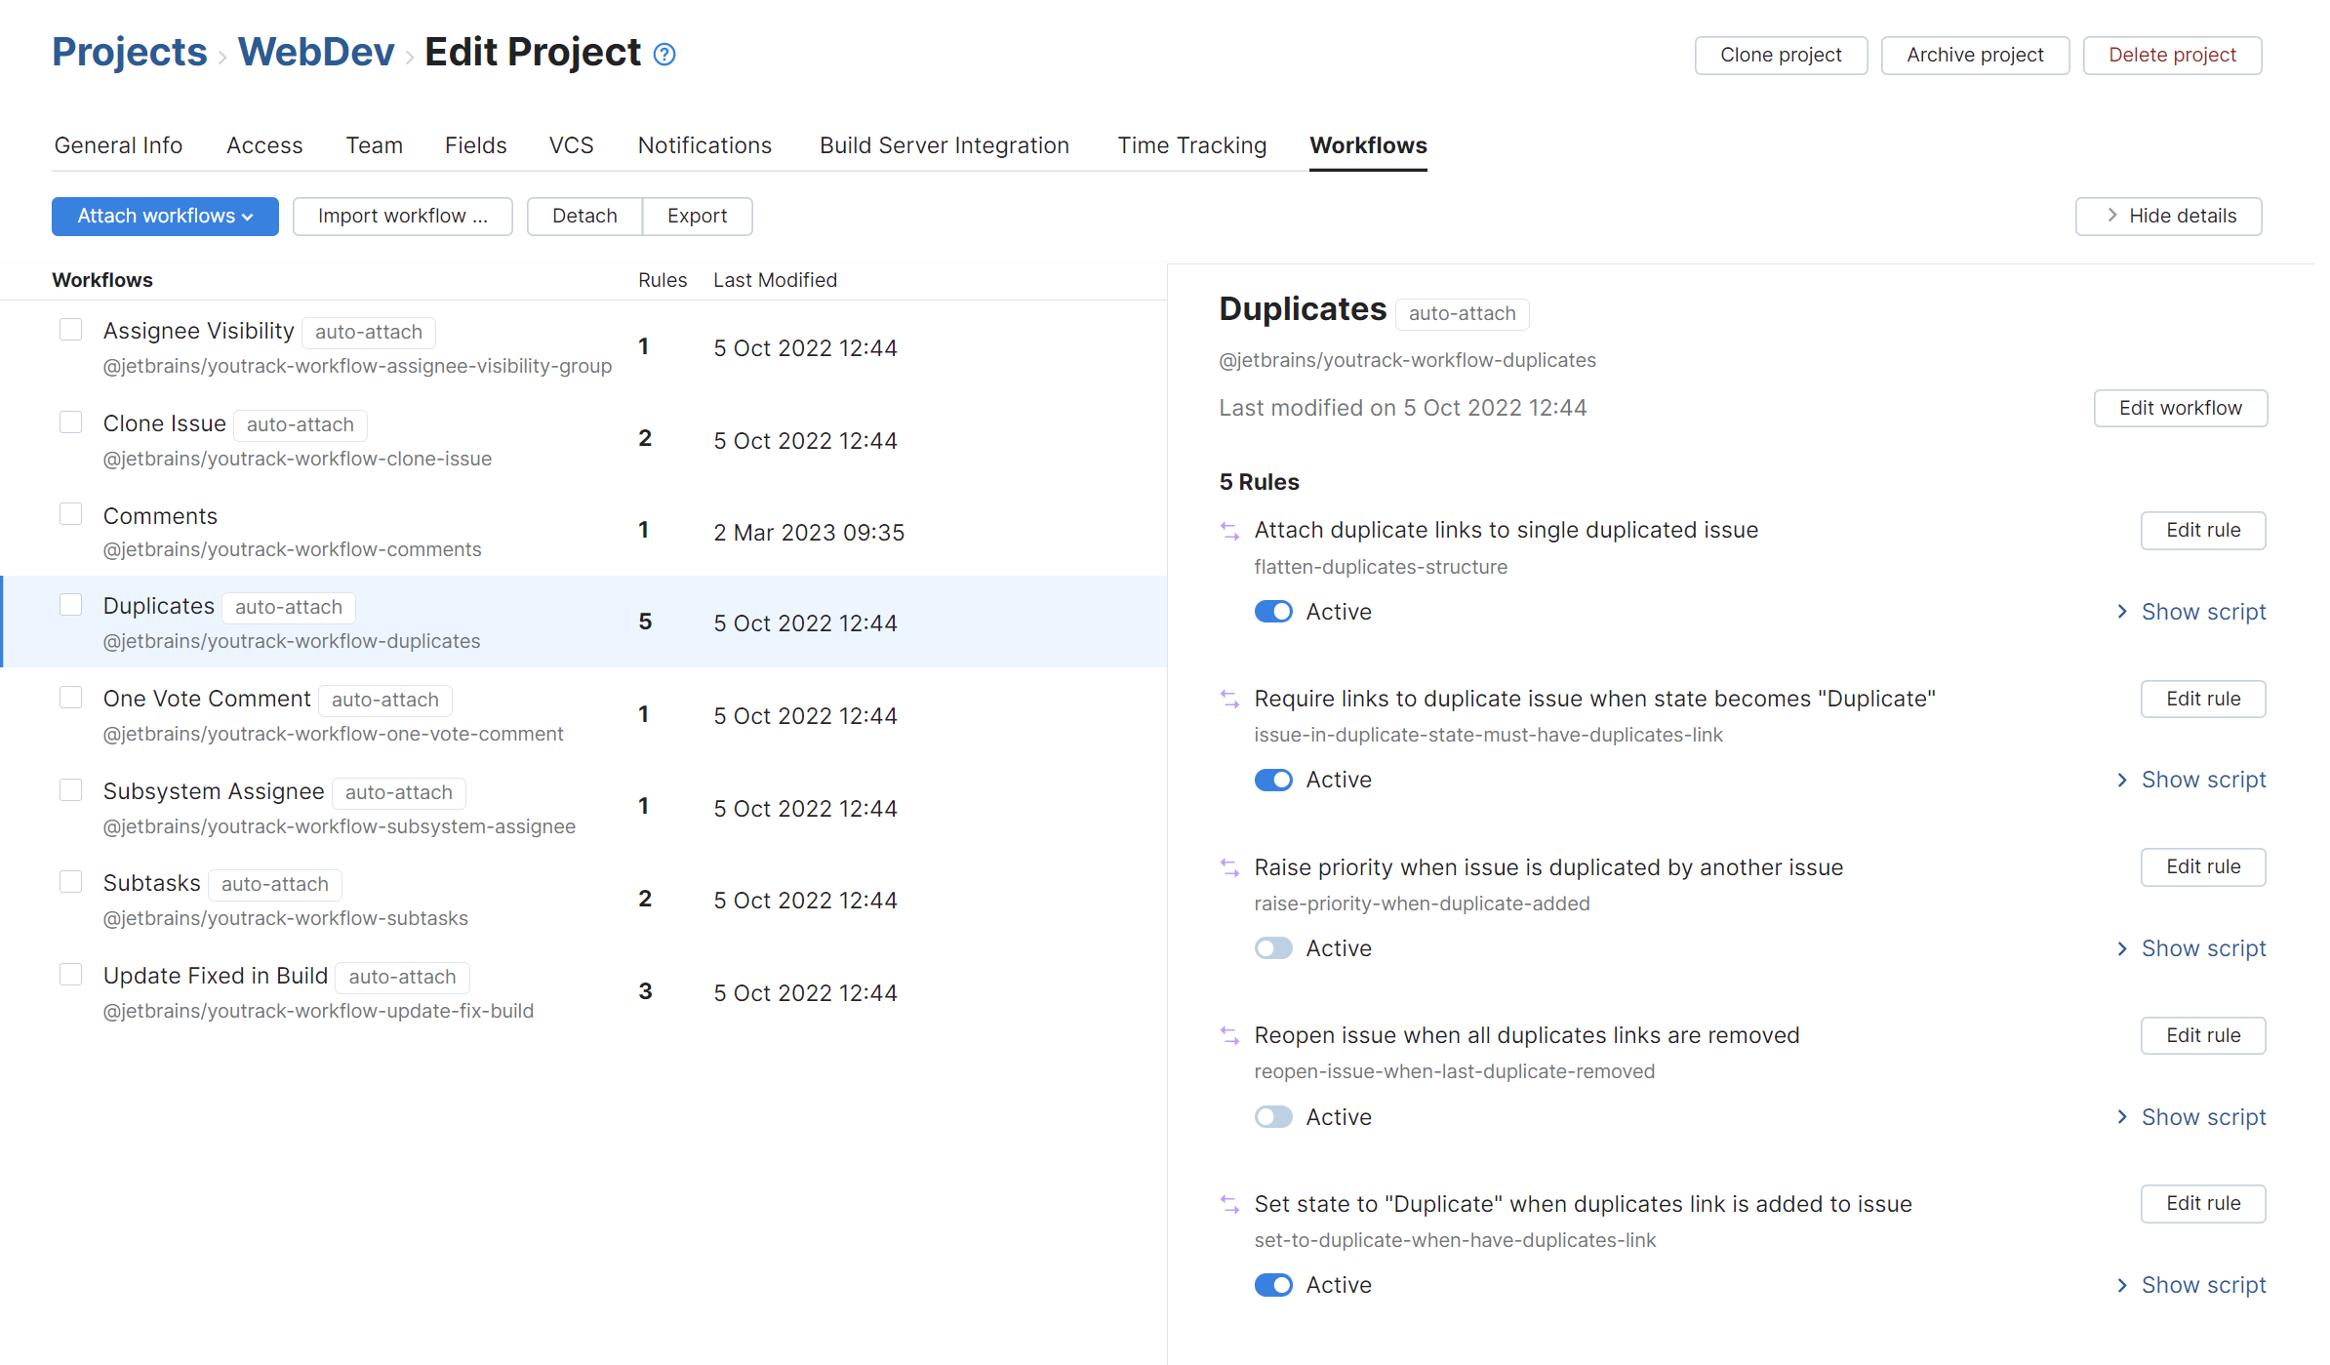
Task: Click the rule icon beside set-to-duplicate-when-have-duplicates-link
Action: [1228, 1204]
